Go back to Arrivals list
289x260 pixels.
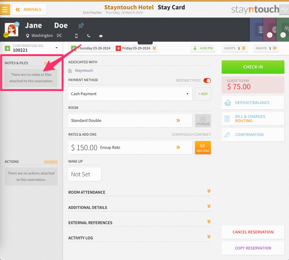30,10
